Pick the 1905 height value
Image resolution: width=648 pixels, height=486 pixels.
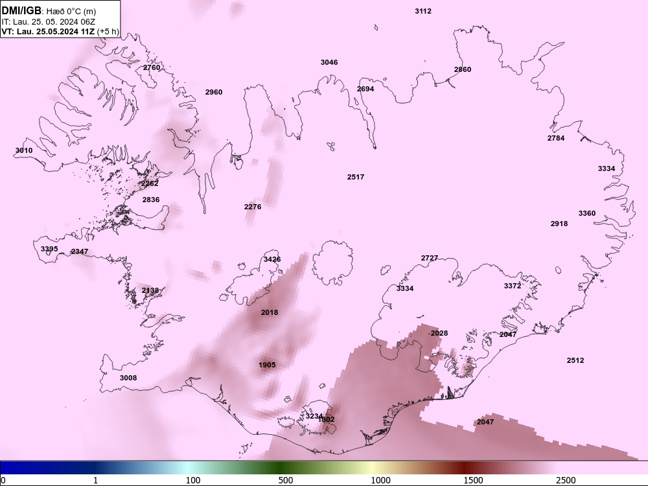267,365
